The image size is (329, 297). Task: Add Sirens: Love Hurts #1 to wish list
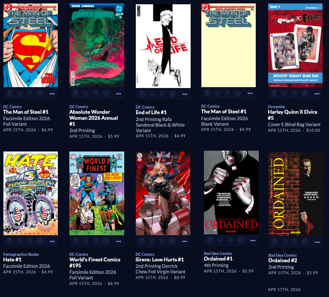(x=172, y=241)
